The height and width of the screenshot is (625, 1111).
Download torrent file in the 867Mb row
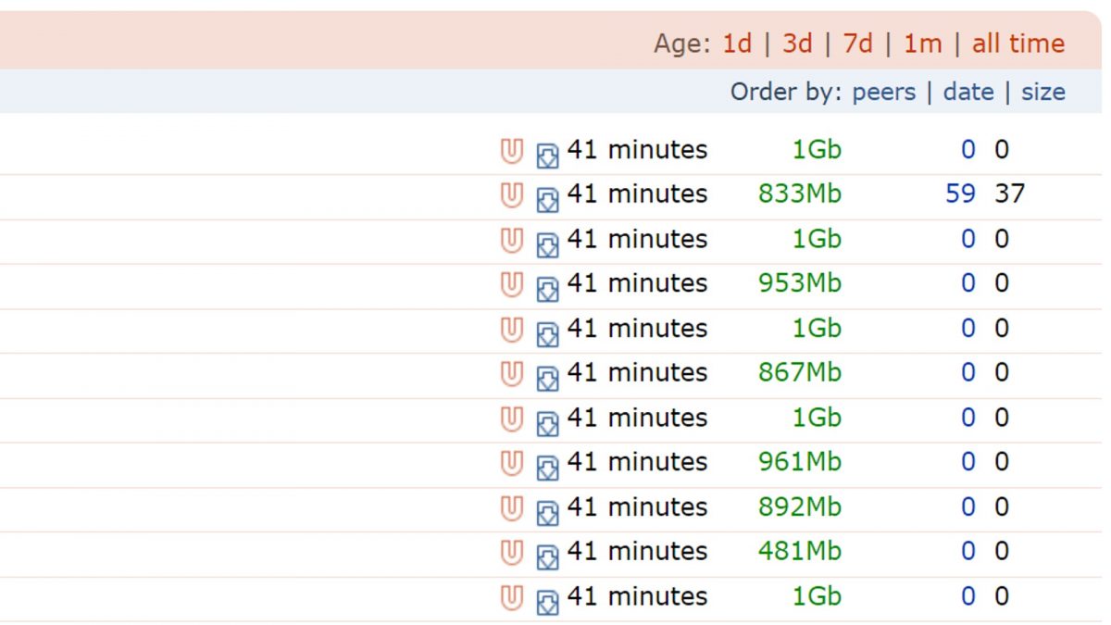(547, 377)
